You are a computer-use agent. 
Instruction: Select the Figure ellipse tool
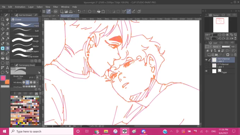[x=2, y=63]
